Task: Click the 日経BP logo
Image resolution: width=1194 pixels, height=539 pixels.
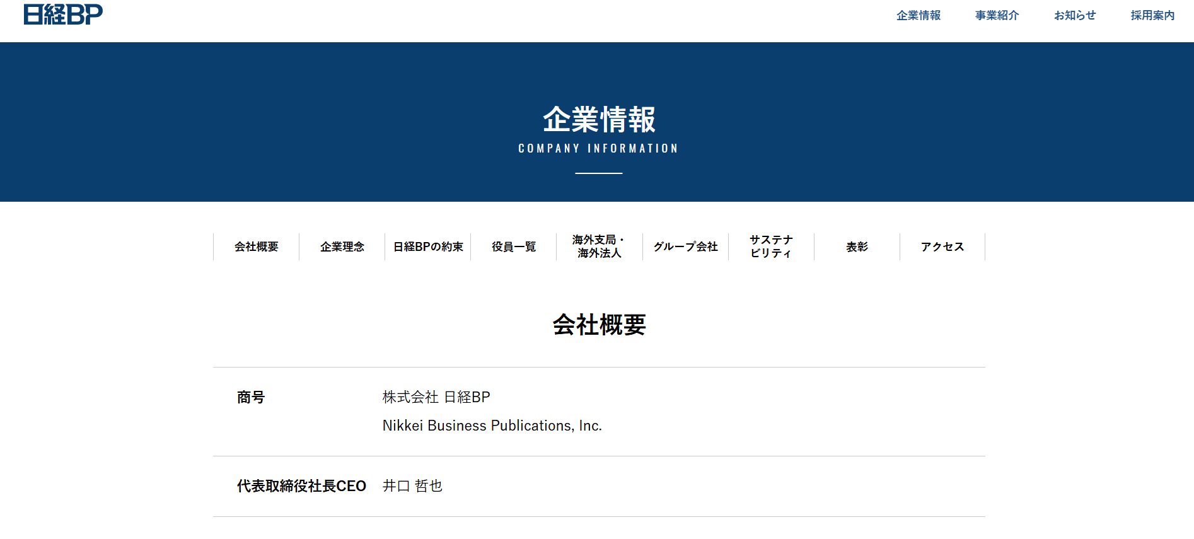Action: pos(63,14)
